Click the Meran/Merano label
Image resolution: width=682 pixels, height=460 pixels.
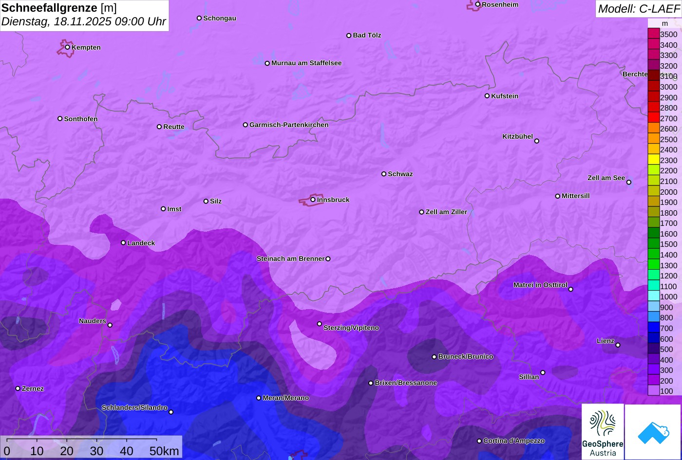tap(286, 398)
